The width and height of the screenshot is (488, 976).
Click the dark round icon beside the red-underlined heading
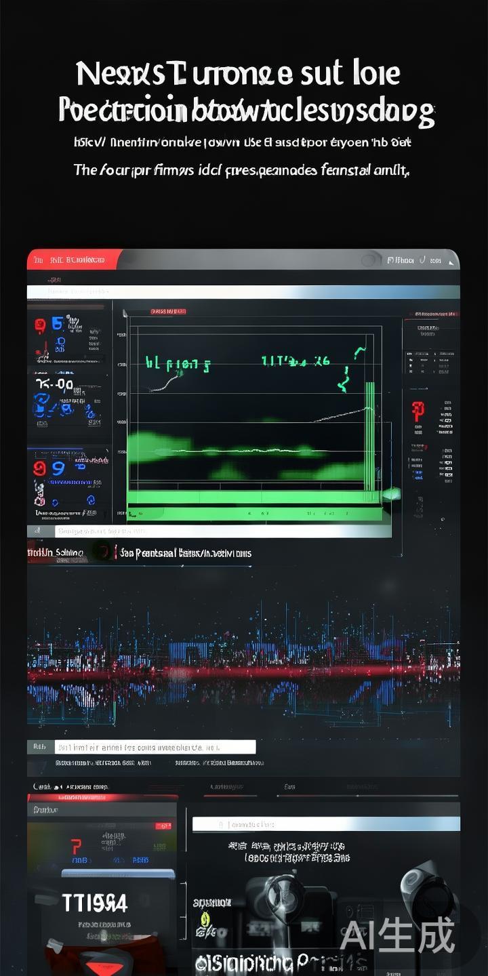[x=102, y=552]
